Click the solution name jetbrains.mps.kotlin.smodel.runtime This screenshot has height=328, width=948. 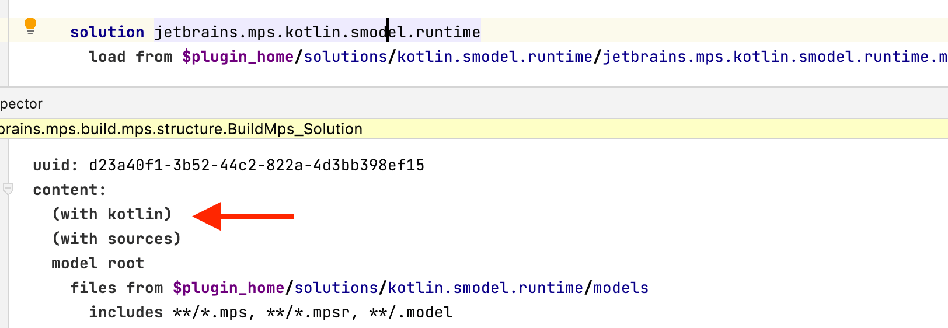tap(317, 32)
